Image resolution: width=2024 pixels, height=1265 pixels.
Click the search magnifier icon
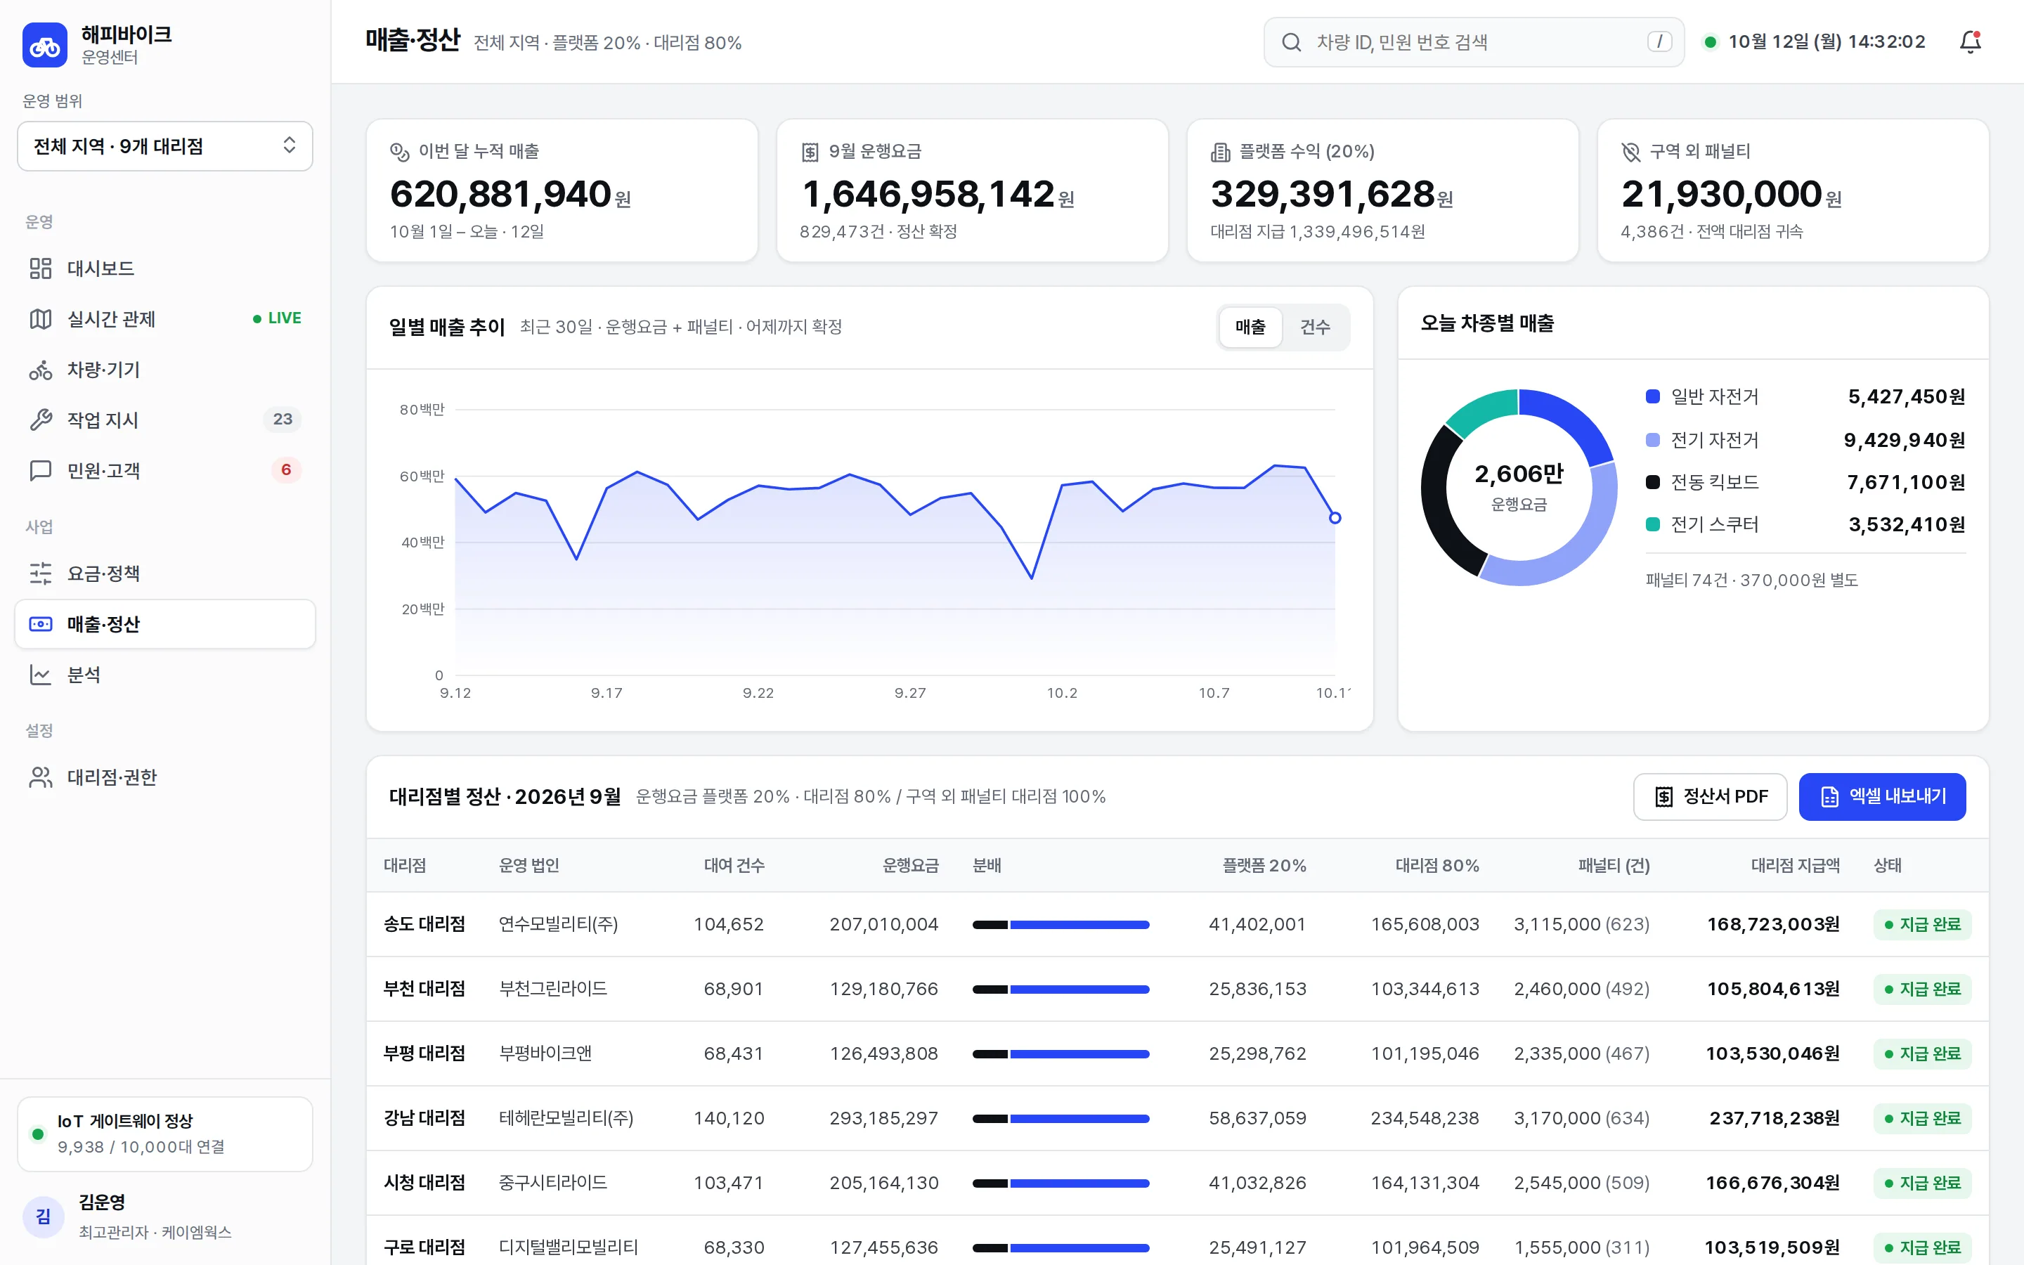coord(1291,42)
